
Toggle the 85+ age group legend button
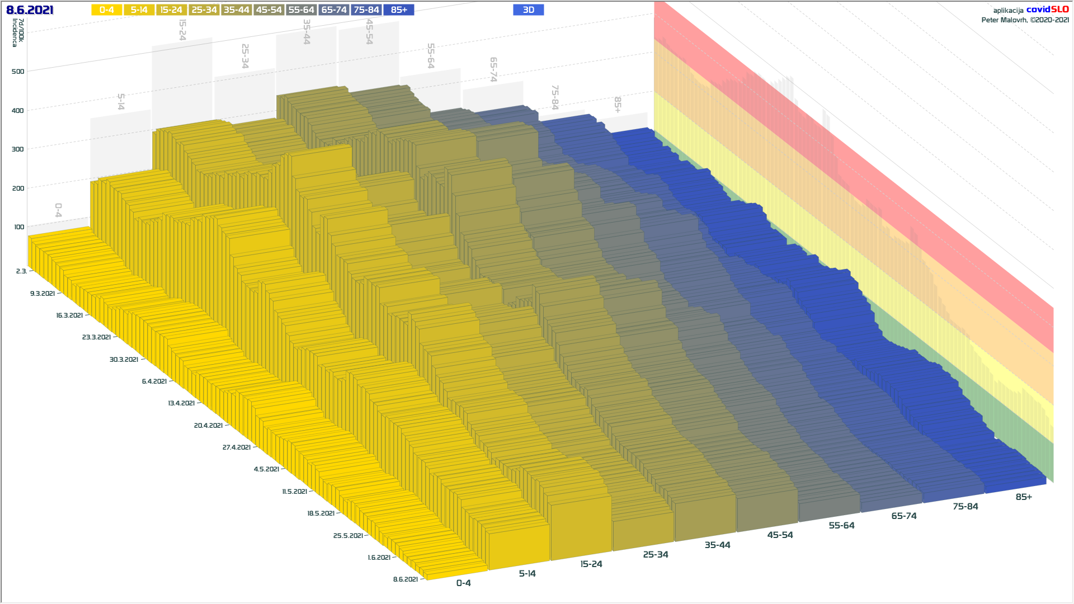(x=399, y=10)
